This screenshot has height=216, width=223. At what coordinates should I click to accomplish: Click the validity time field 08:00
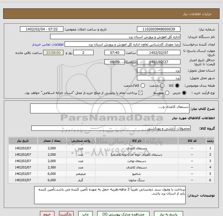115,62
